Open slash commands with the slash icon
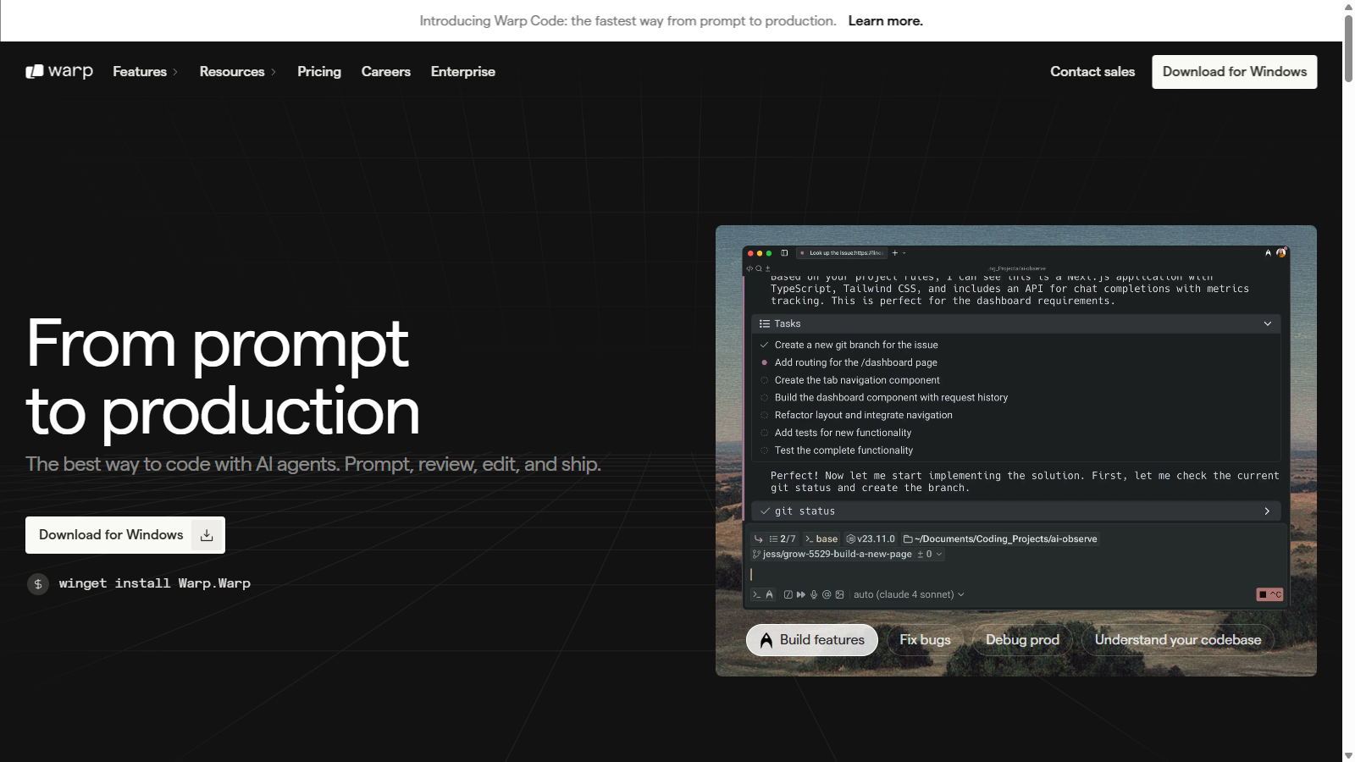 (x=788, y=594)
